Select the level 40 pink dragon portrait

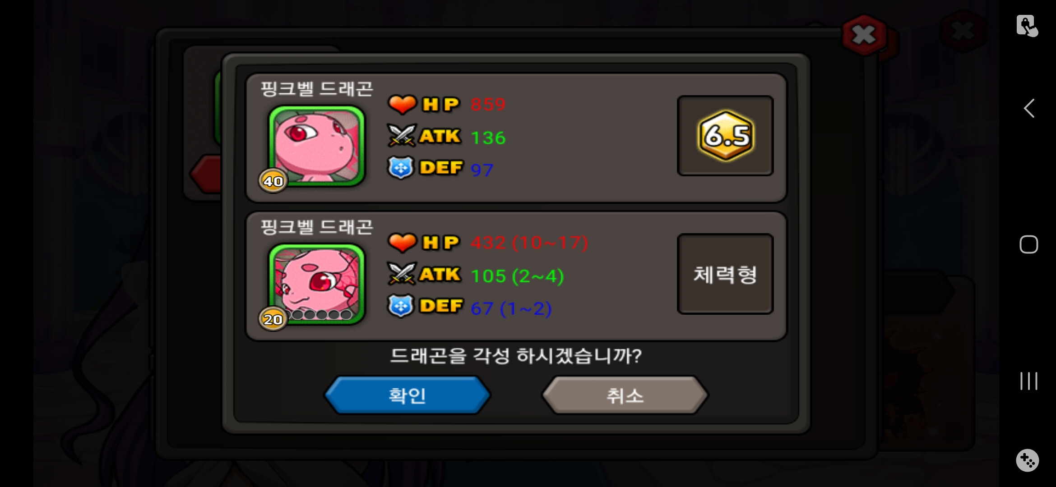point(317,145)
